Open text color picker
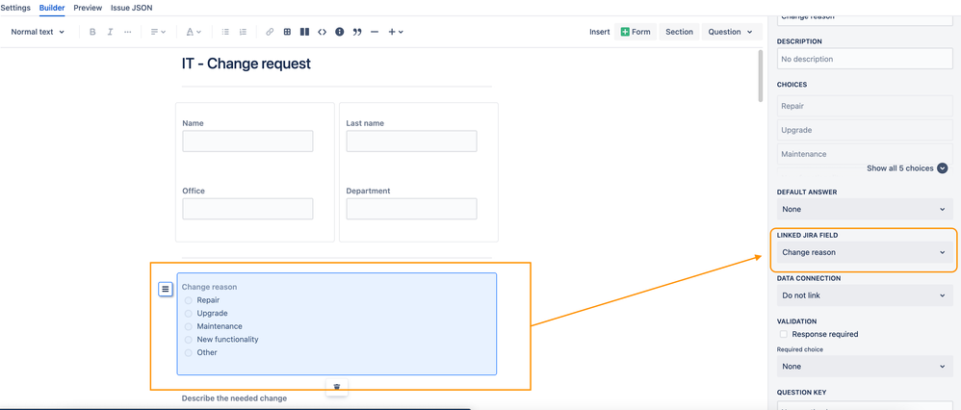Image resolution: width=961 pixels, height=410 pixels. pos(194,32)
